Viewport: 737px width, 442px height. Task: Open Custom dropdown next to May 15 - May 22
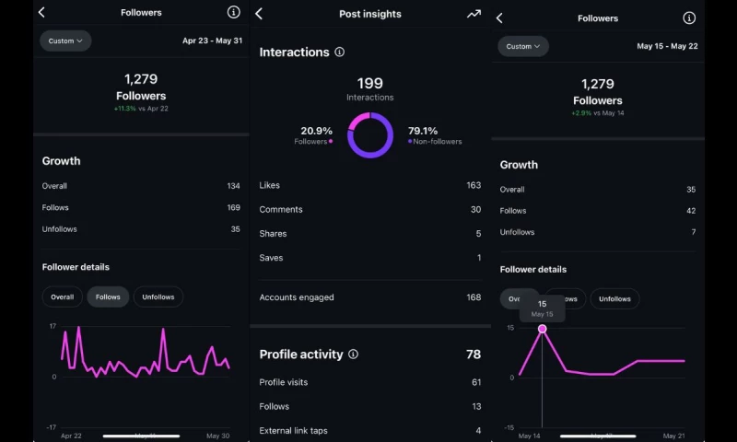click(x=523, y=46)
